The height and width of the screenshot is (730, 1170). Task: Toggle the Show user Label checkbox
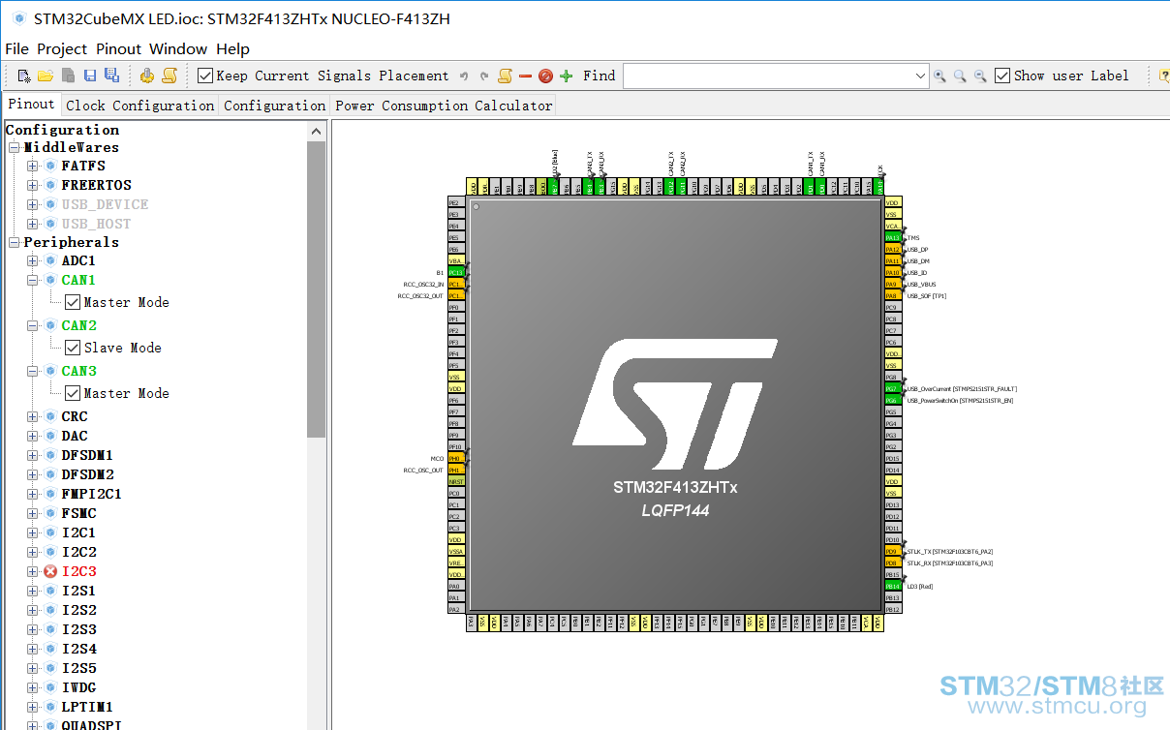(x=1002, y=76)
